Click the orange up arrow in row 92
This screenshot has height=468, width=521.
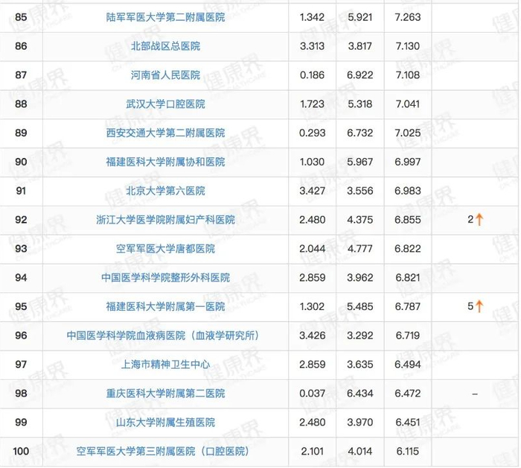tap(479, 220)
